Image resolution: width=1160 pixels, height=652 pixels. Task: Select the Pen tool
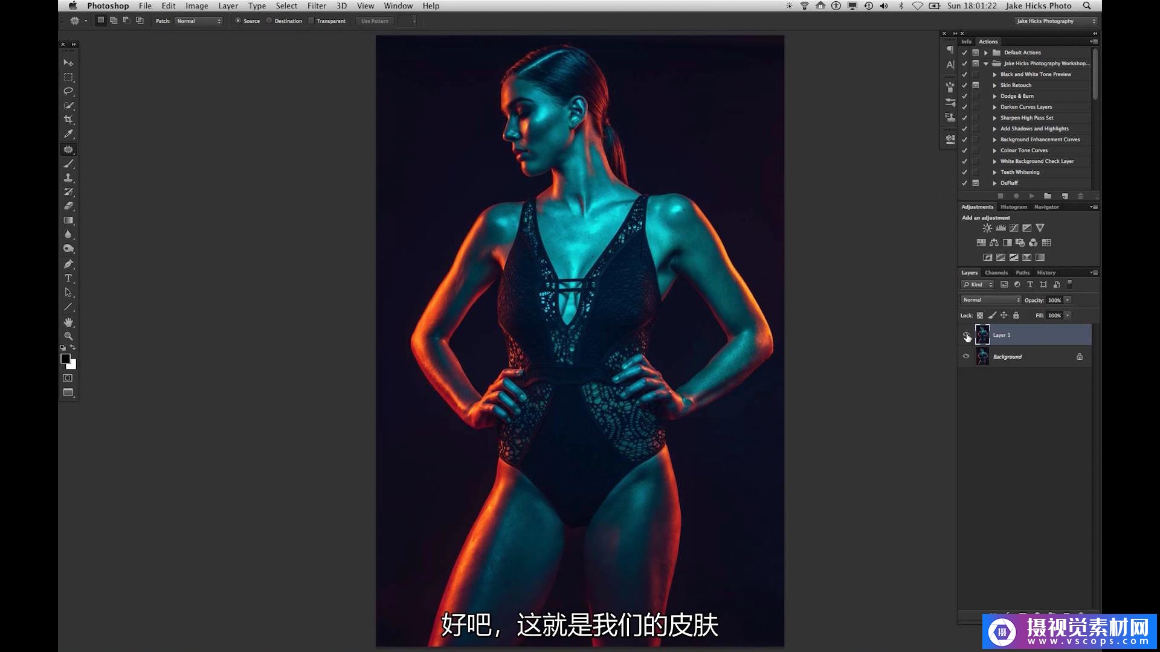click(x=68, y=264)
